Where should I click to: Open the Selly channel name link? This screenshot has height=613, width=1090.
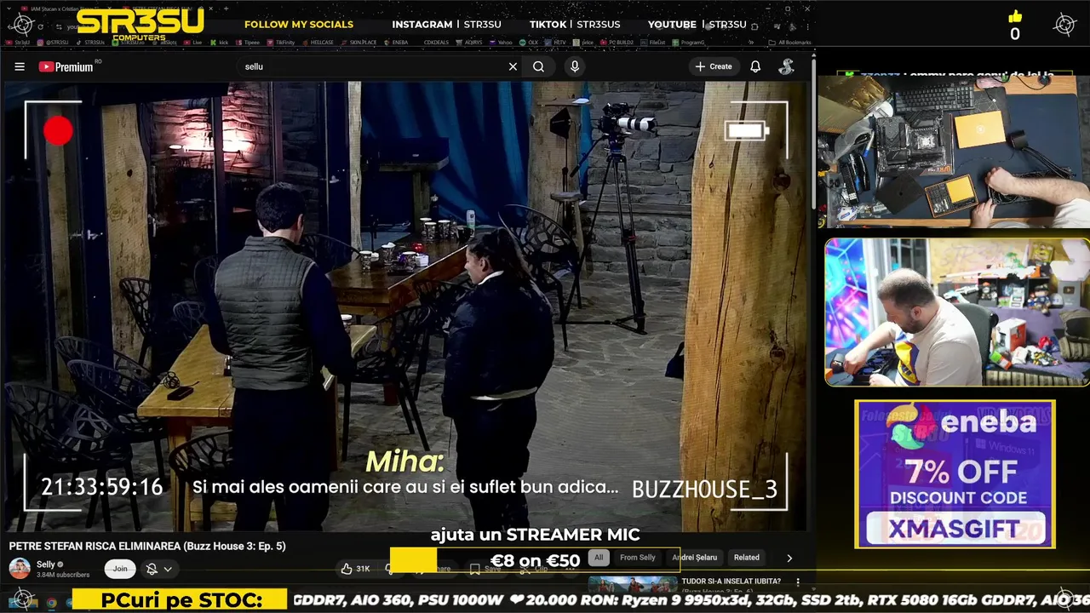click(46, 564)
